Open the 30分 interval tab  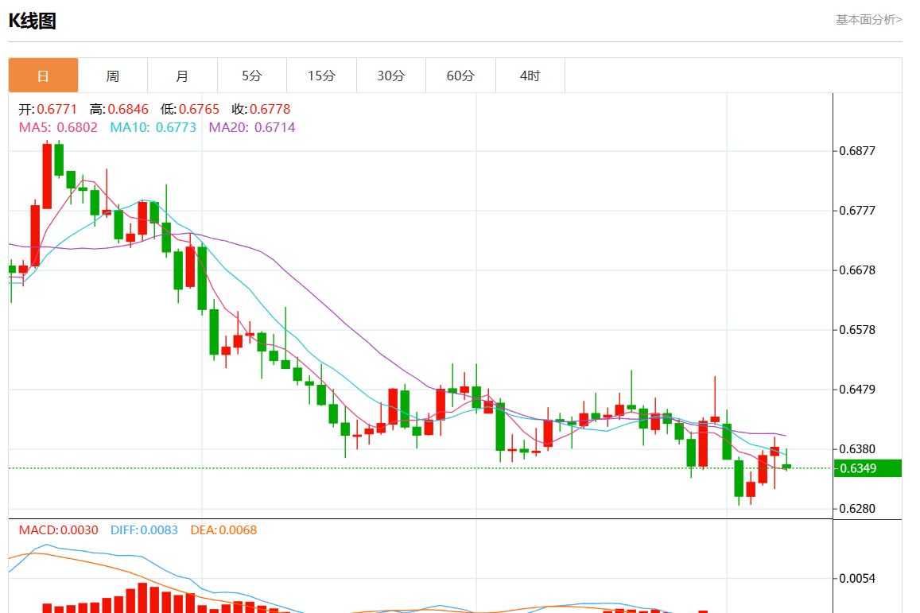point(390,76)
